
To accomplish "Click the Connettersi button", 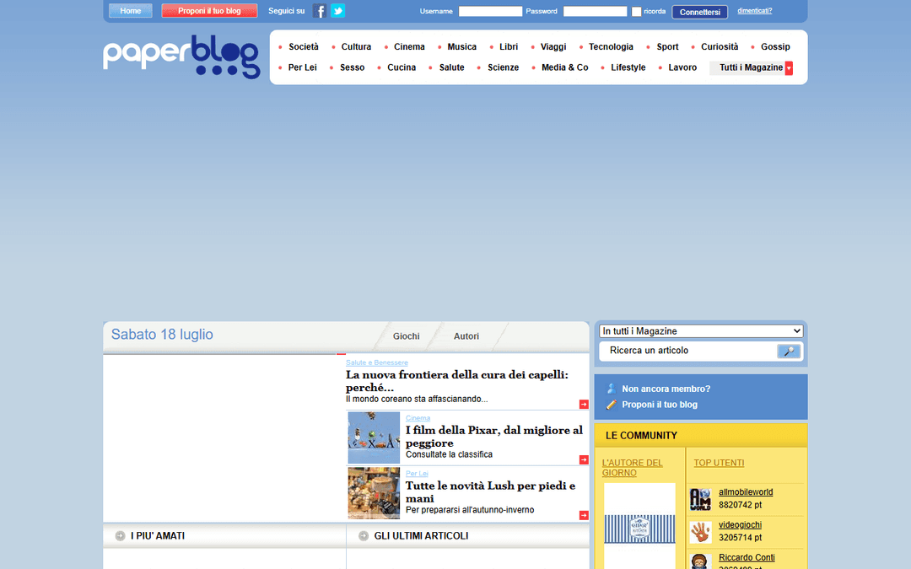I will pyautogui.click(x=699, y=12).
